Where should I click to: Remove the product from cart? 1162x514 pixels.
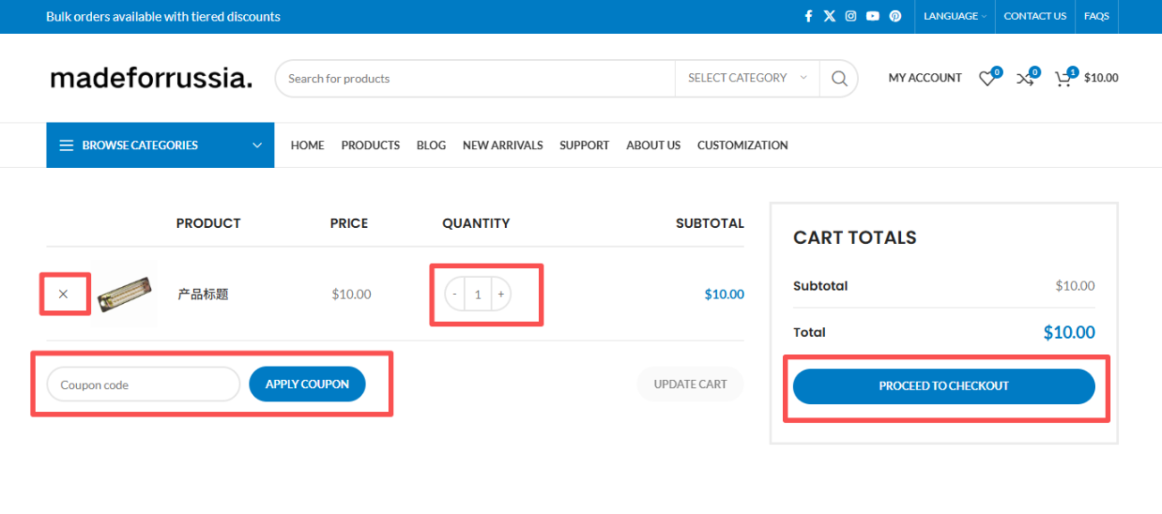[x=63, y=294]
